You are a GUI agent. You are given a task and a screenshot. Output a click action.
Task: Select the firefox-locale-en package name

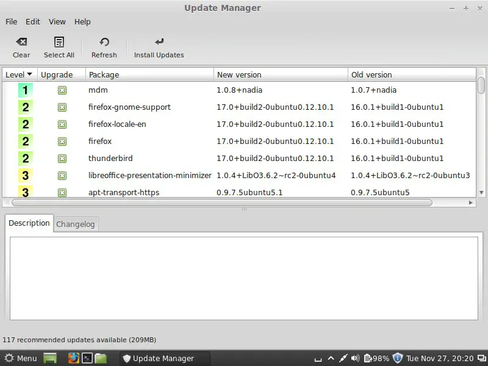(x=117, y=124)
